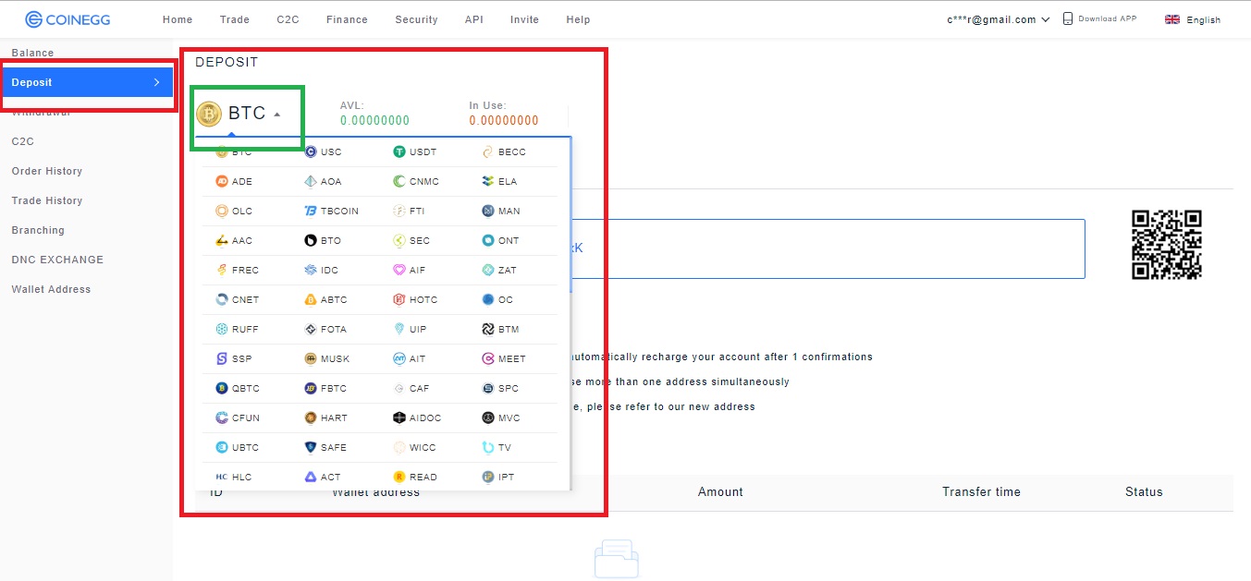
Task: Select UIP from the coin list
Action: (x=410, y=329)
